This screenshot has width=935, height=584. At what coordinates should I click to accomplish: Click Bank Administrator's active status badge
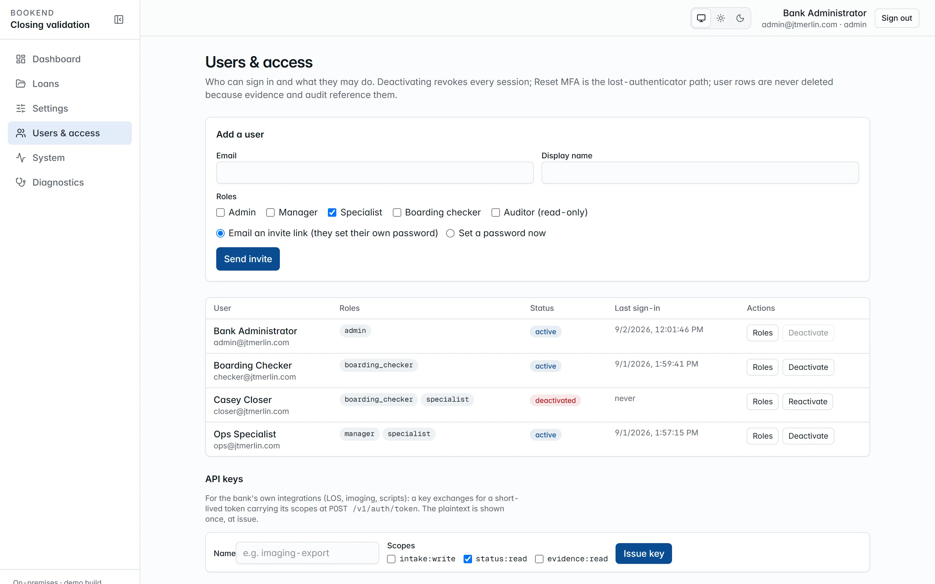pyautogui.click(x=545, y=332)
